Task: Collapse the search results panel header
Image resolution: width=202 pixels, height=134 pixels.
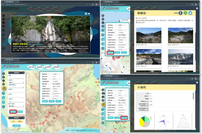Action: [16, 118]
